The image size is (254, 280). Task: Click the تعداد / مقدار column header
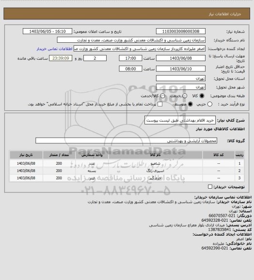[x=59, y=155]
